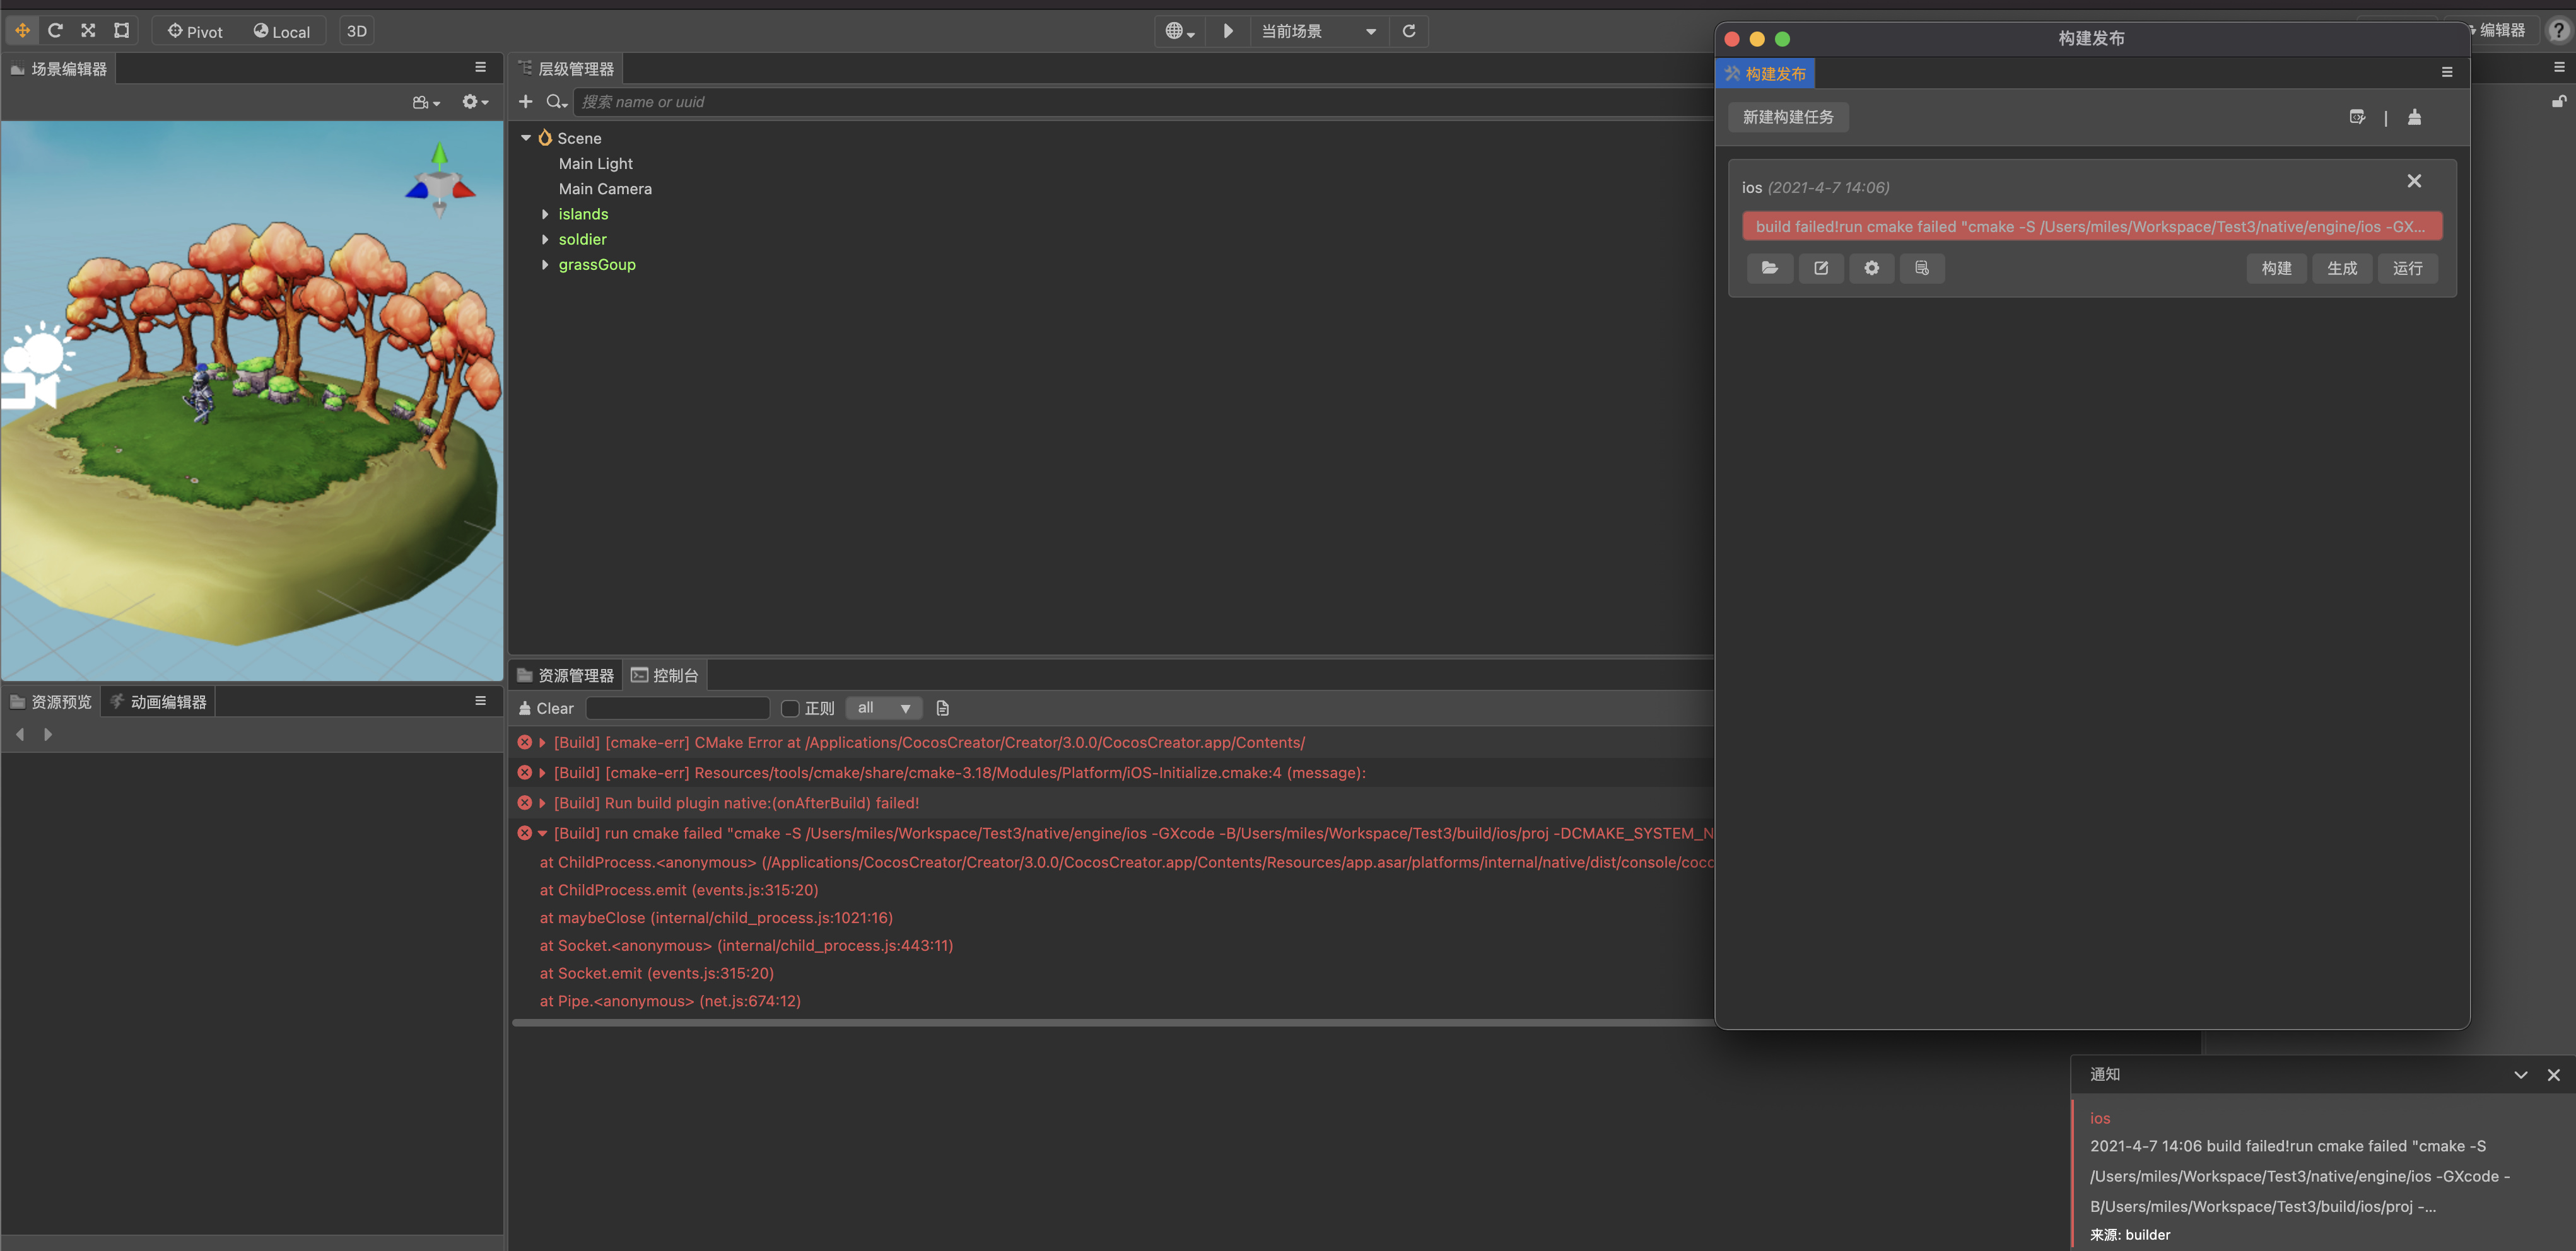Toggle the Pivot transform mode
This screenshot has width=2576, height=1251.
point(195,31)
